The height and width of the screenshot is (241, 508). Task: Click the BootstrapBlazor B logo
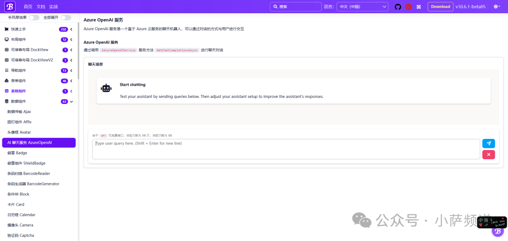tap(11, 7)
